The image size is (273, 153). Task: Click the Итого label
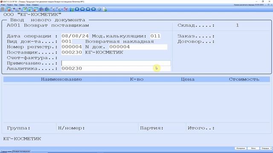tap(201, 128)
